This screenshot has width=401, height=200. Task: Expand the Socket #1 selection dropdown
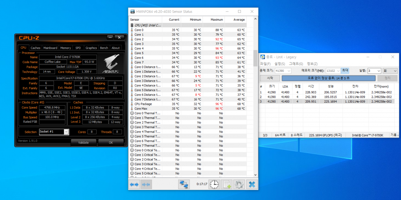tap(66, 132)
